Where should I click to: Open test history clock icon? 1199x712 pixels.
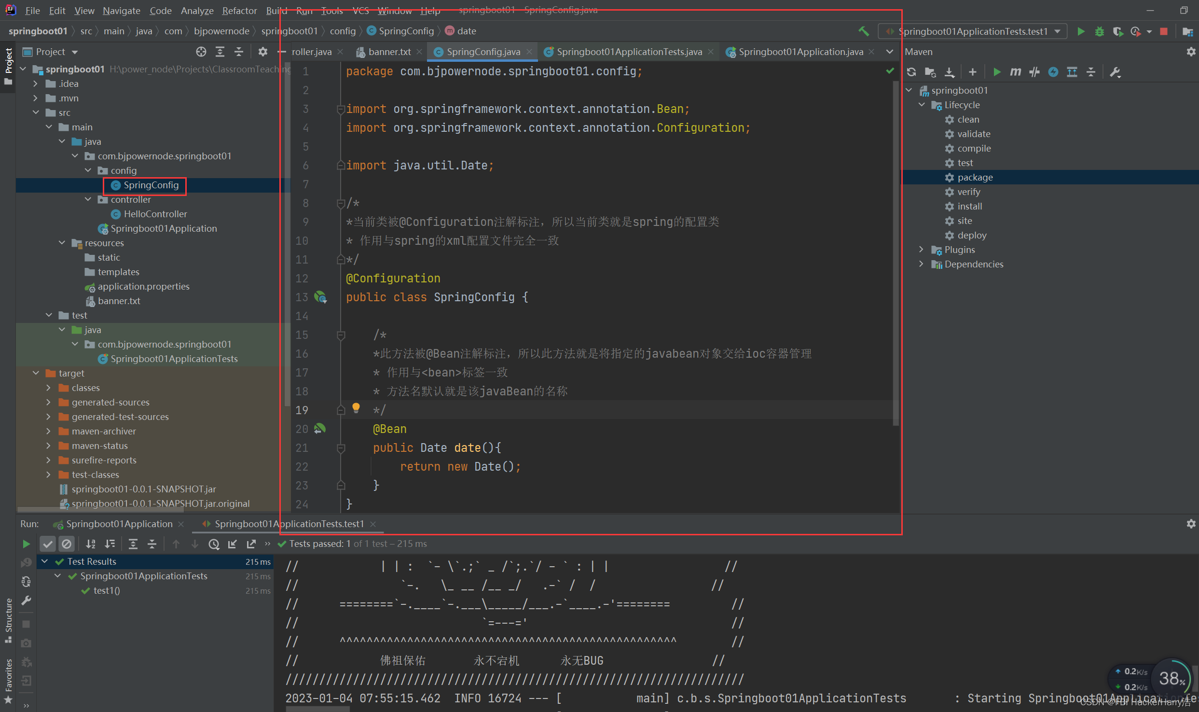214,544
